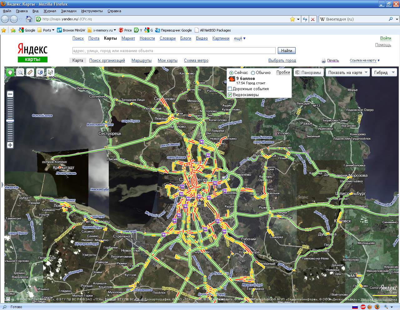The height and width of the screenshot is (310, 400).
Task: Click the minus zoom-out button on map
Action: pyautogui.click(x=10, y=94)
